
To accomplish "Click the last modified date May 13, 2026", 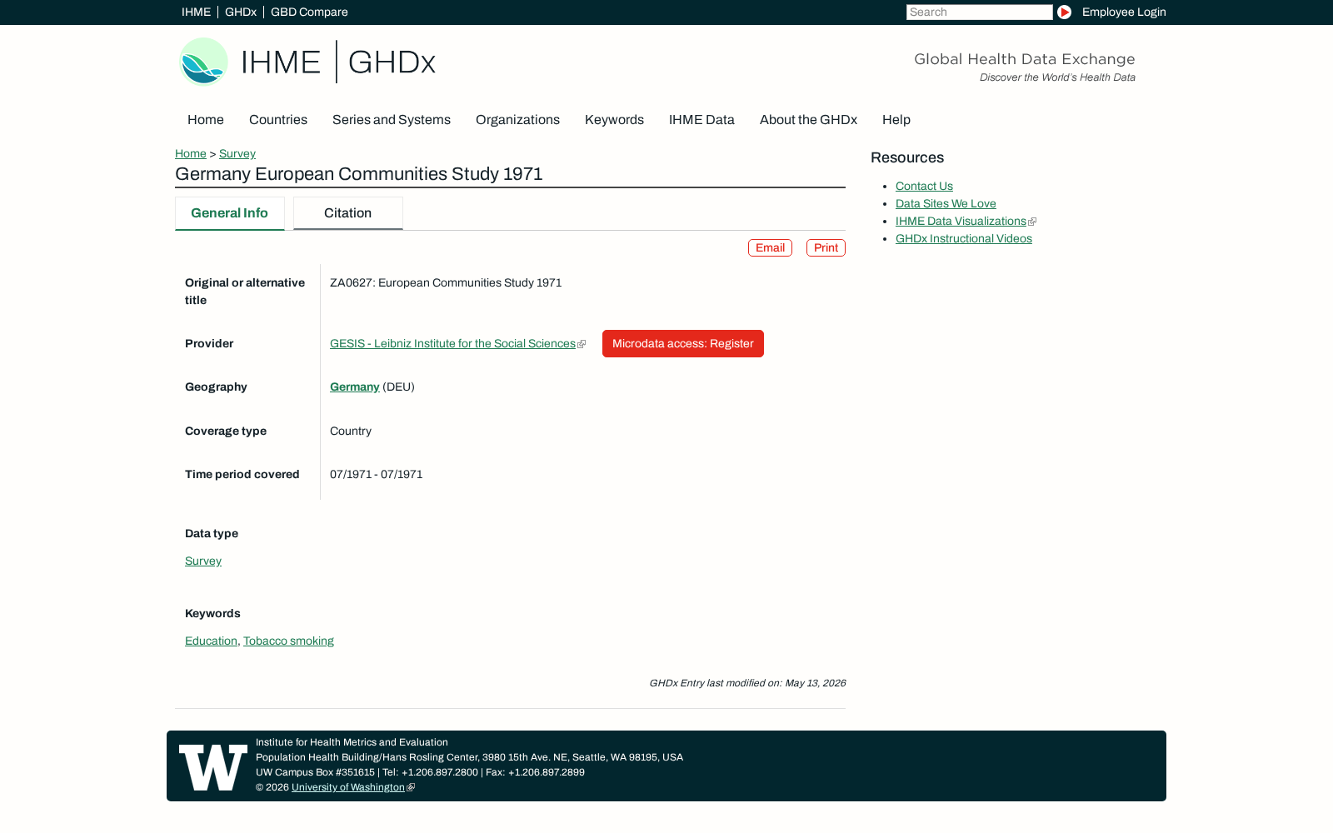I will point(815,683).
